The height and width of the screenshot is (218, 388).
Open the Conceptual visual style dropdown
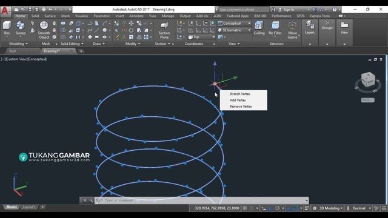pos(234,23)
